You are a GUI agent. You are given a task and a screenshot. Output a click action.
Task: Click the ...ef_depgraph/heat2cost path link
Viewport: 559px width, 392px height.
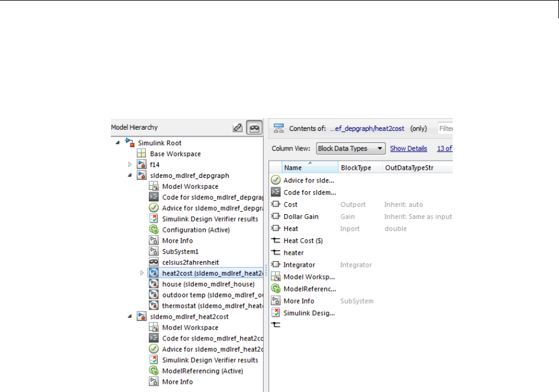367,129
